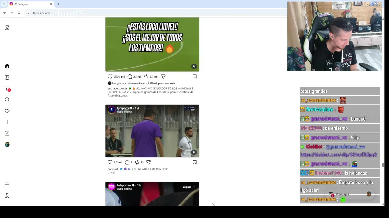Open the kickbot.com clip link in chat
Viewport: 389px width, 218px height.
point(339,154)
